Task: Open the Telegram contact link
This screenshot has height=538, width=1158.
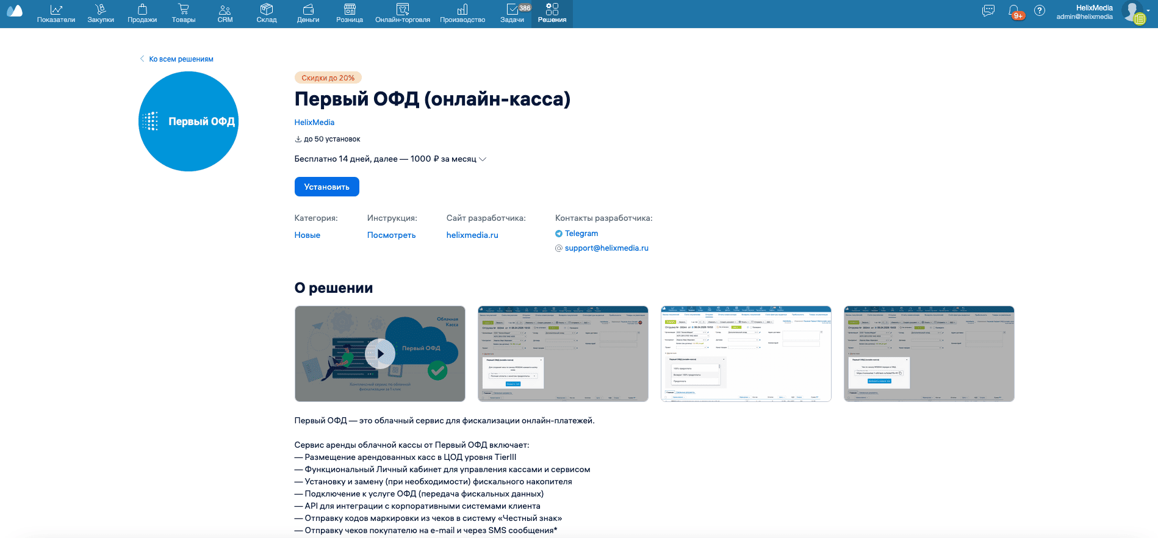Action: [577, 234]
